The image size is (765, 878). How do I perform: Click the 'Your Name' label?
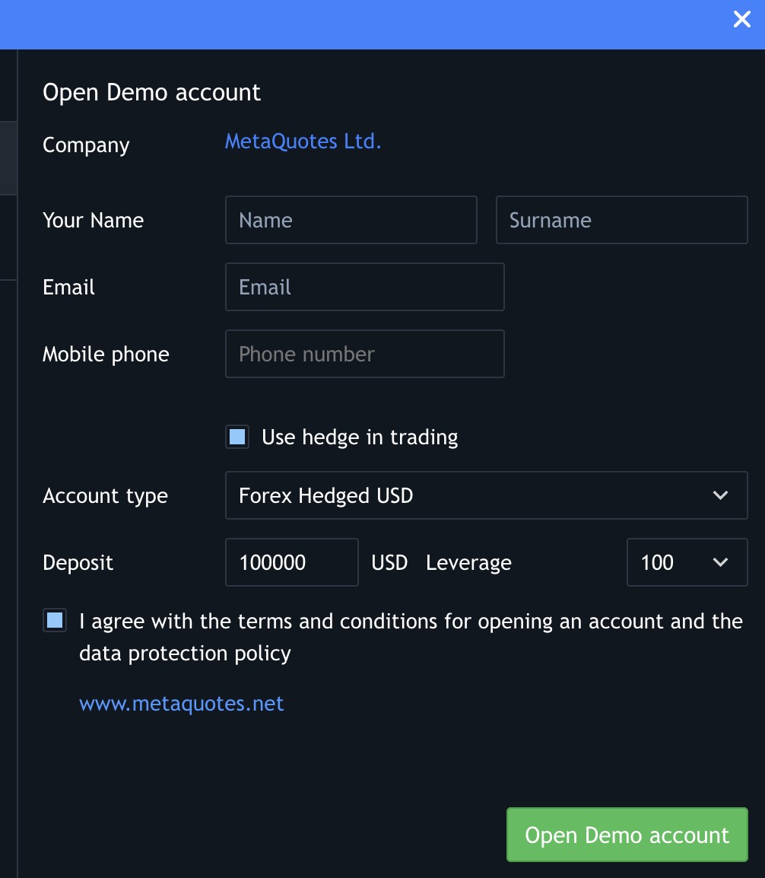click(93, 220)
